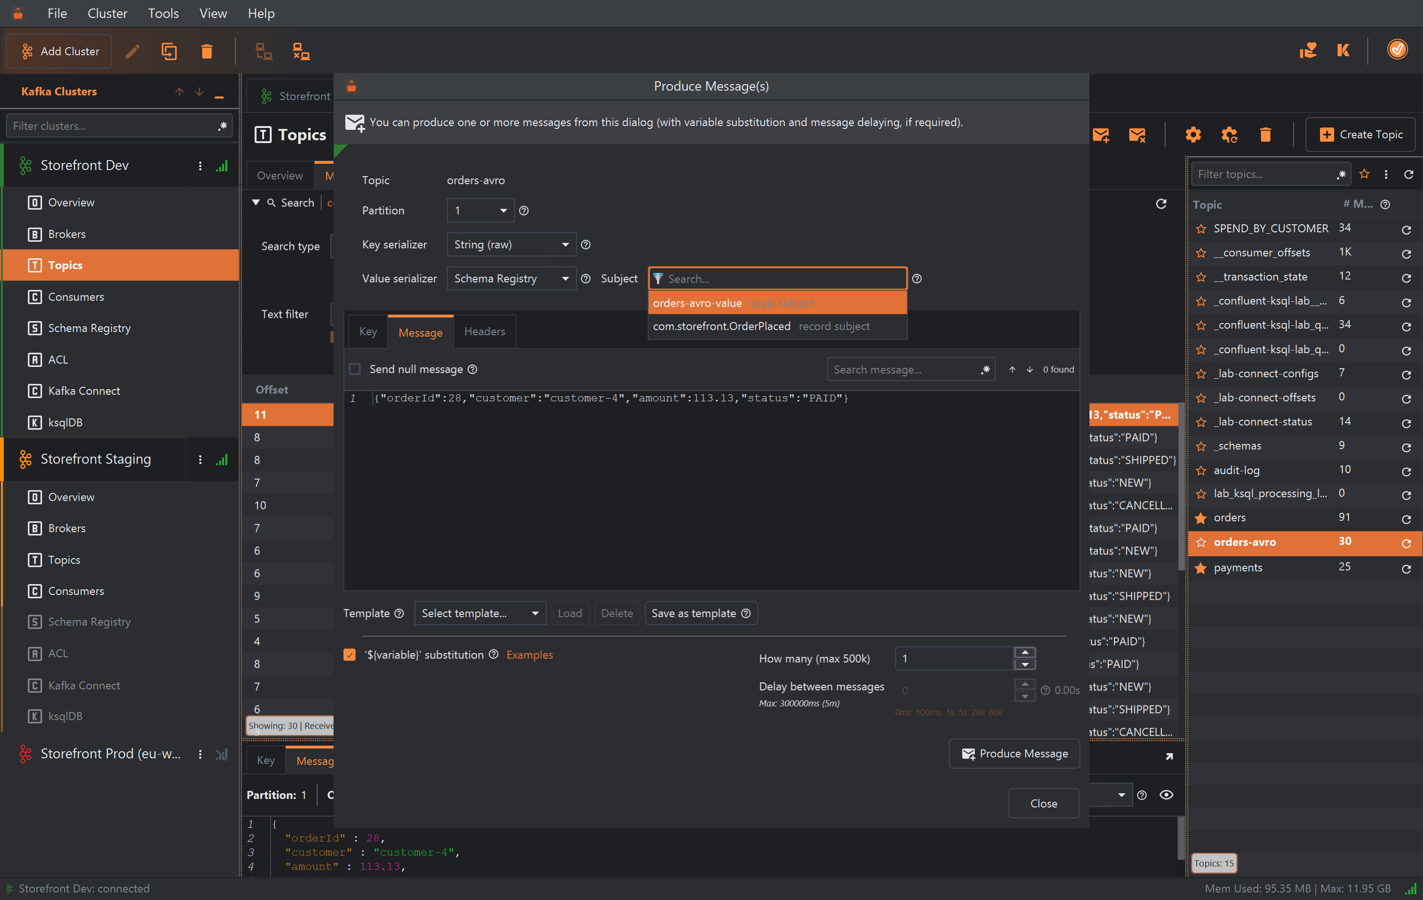Refresh the orders-avro topic row

pos(1406,543)
